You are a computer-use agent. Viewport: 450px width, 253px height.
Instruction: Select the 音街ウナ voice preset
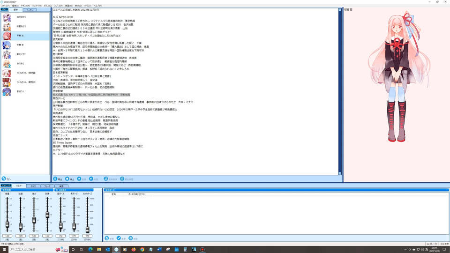click(25, 91)
